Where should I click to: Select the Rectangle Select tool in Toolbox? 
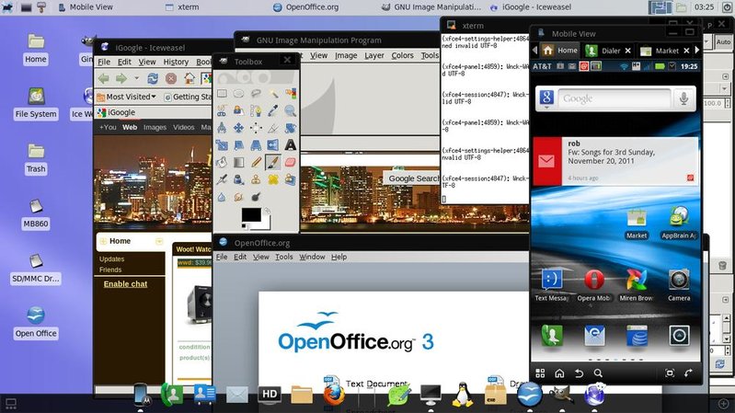click(x=222, y=94)
